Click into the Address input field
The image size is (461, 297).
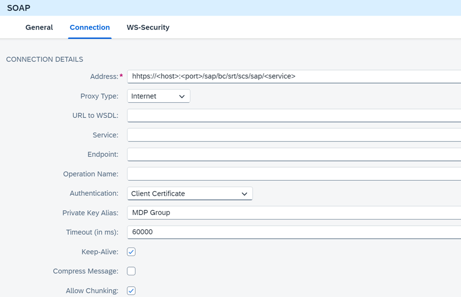(294, 76)
